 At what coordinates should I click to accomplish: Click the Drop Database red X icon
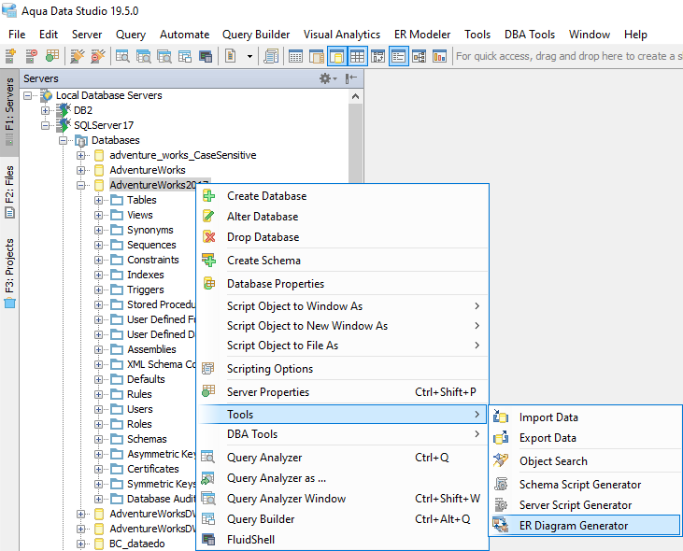209,237
